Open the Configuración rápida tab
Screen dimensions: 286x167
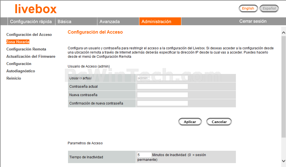tap(31, 21)
